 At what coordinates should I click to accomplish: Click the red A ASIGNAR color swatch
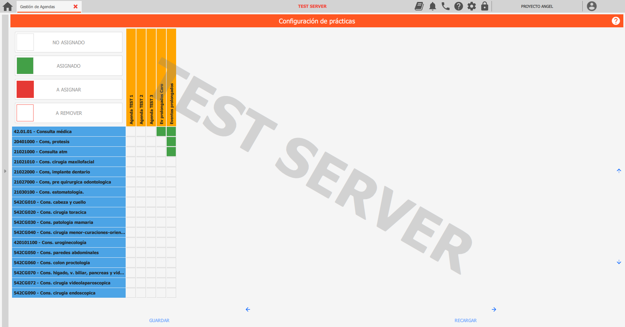(x=25, y=89)
